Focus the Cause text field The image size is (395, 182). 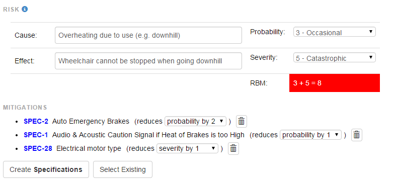(148, 35)
